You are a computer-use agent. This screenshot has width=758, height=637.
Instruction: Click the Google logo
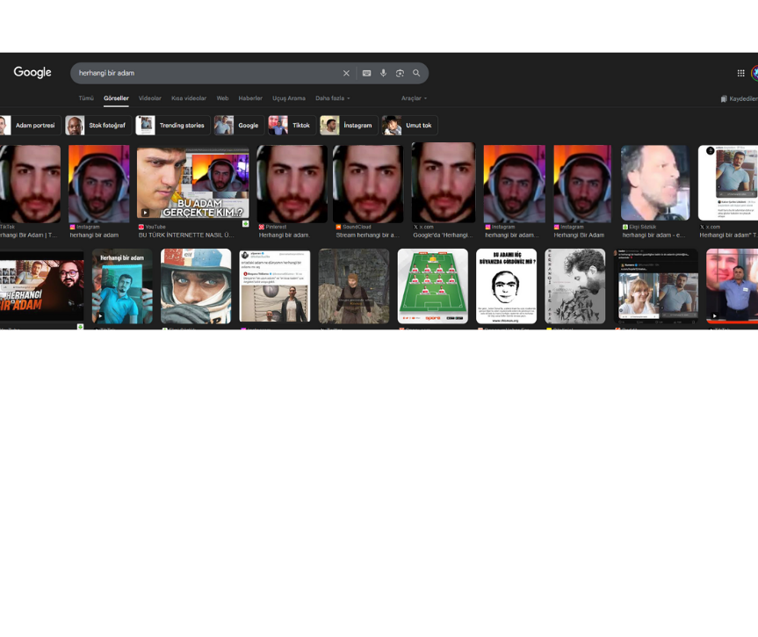[x=32, y=72]
